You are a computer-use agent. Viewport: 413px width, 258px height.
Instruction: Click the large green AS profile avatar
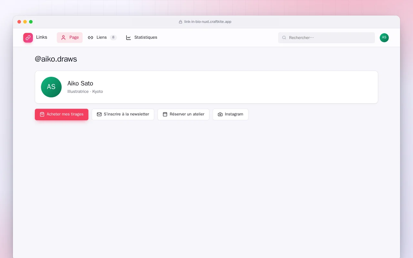click(x=51, y=87)
